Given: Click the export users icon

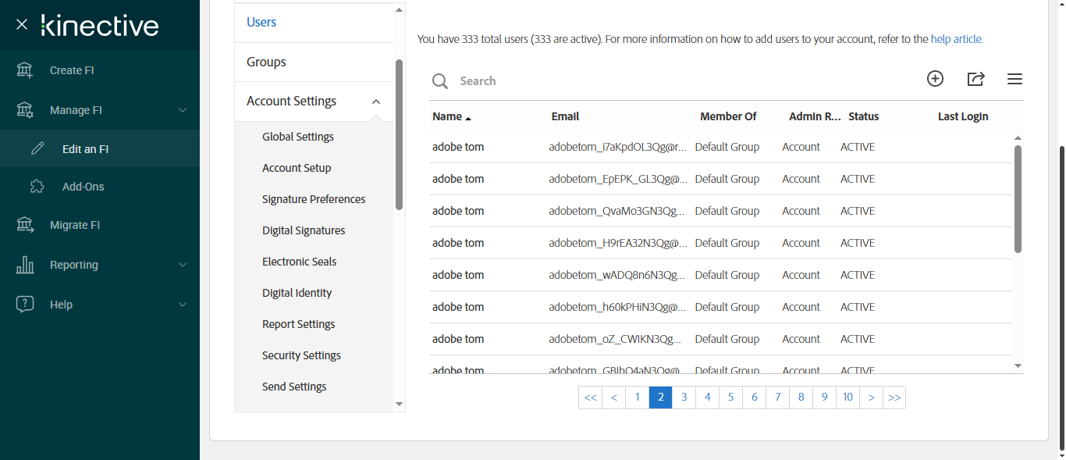Looking at the screenshot, I should pyautogui.click(x=975, y=79).
